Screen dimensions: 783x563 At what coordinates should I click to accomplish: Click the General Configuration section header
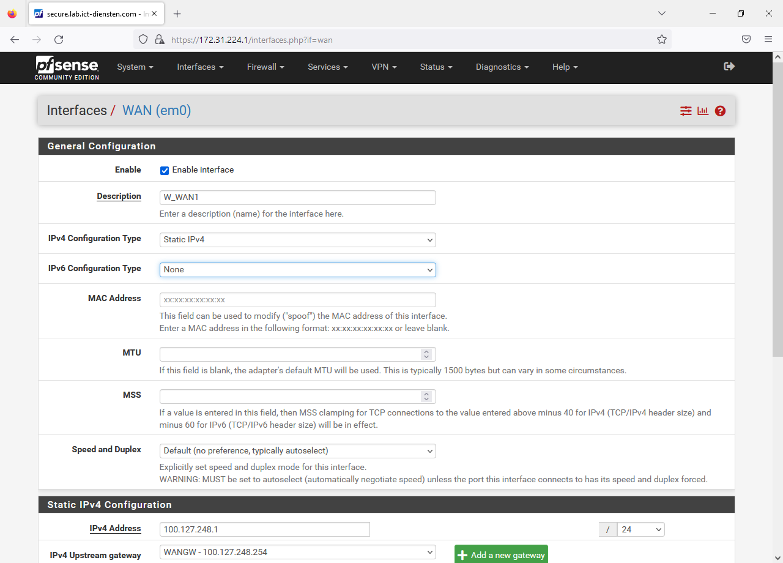point(386,146)
